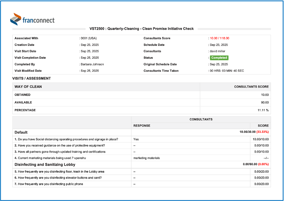
Task: Click the Consultants Time Taken value
Action: (x=226, y=71)
